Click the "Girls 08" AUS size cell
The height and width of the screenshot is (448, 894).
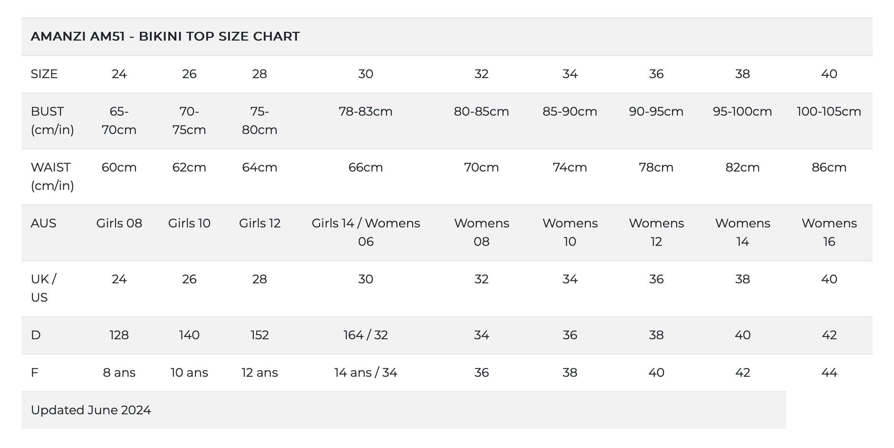pos(119,223)
